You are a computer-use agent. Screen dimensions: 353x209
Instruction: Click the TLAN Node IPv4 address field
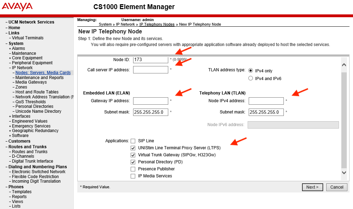coord(266,101)
